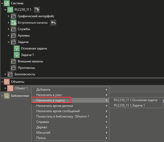Click the Задача 1 task icon
This screenshot has width=164, height=142.
click(17, 55)
